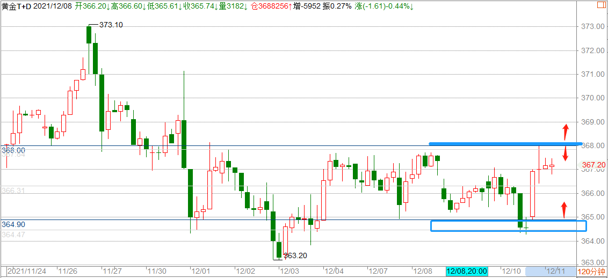
Task: Click the 373.00 price axis label
Action: [x=593, y=27]
